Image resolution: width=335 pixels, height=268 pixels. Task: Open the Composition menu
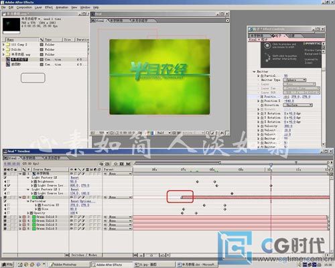(24, 7)
